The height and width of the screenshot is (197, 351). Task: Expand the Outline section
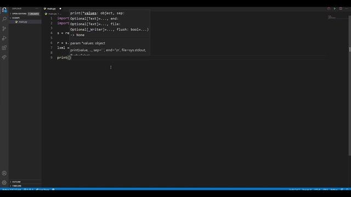tap(16, 182)
